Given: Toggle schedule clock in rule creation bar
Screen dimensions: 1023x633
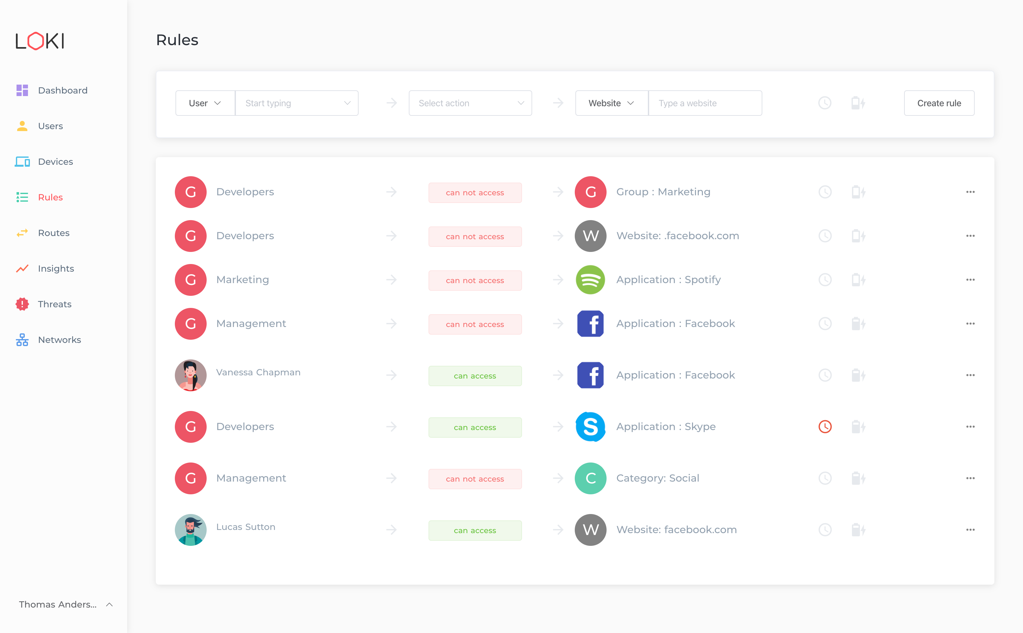Looking at the screenshot, I should tap(825, 103).
